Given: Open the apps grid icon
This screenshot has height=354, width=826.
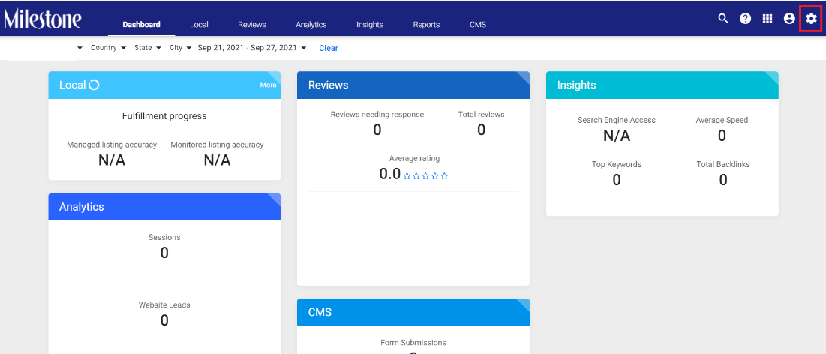Looking at the screenshot, I should (x=767, y=19).
